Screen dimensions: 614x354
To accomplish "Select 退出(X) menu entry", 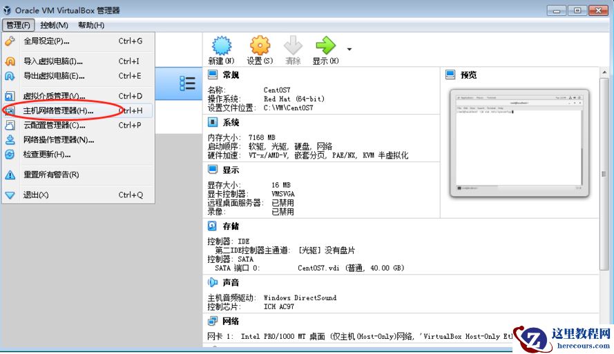I will pyautogui.click(x=78, y=195).
